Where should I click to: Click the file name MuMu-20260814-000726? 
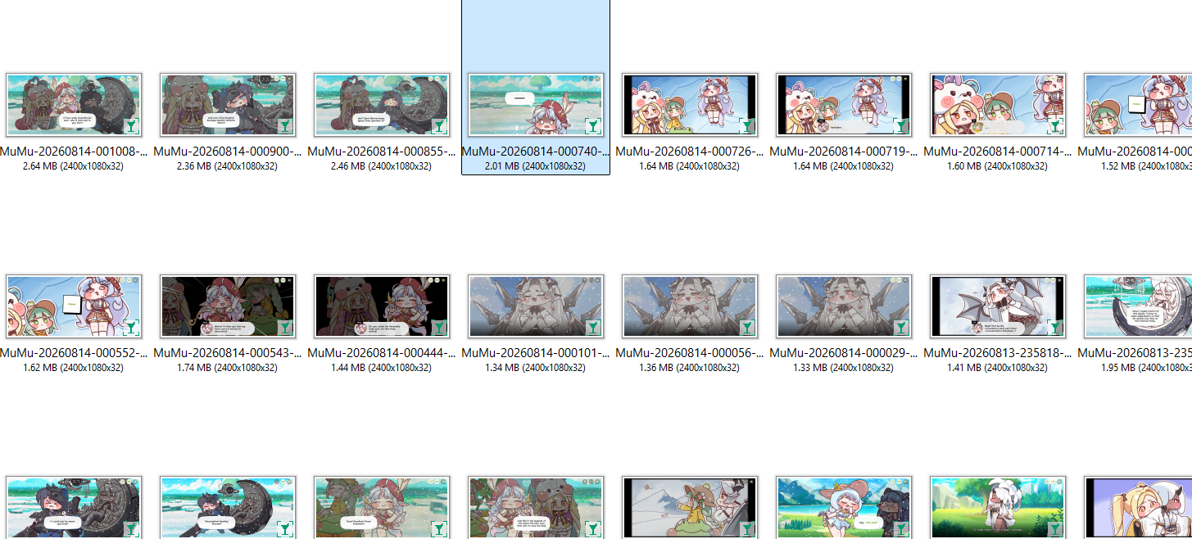(690, 152)
